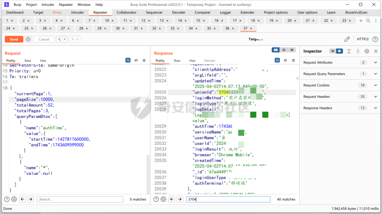Close Repeater tab 24
382x214 pixels.
pyautogui.click(x=14, y=29)
